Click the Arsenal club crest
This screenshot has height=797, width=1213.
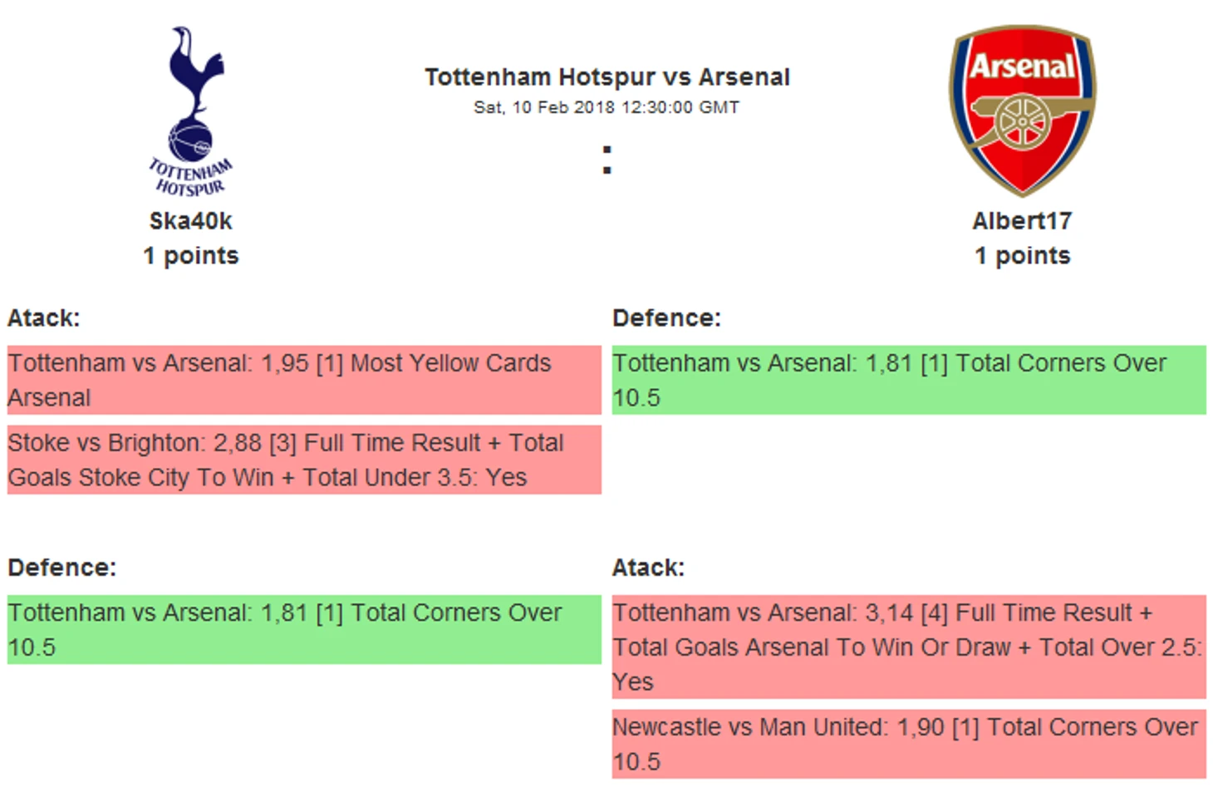1022,111
